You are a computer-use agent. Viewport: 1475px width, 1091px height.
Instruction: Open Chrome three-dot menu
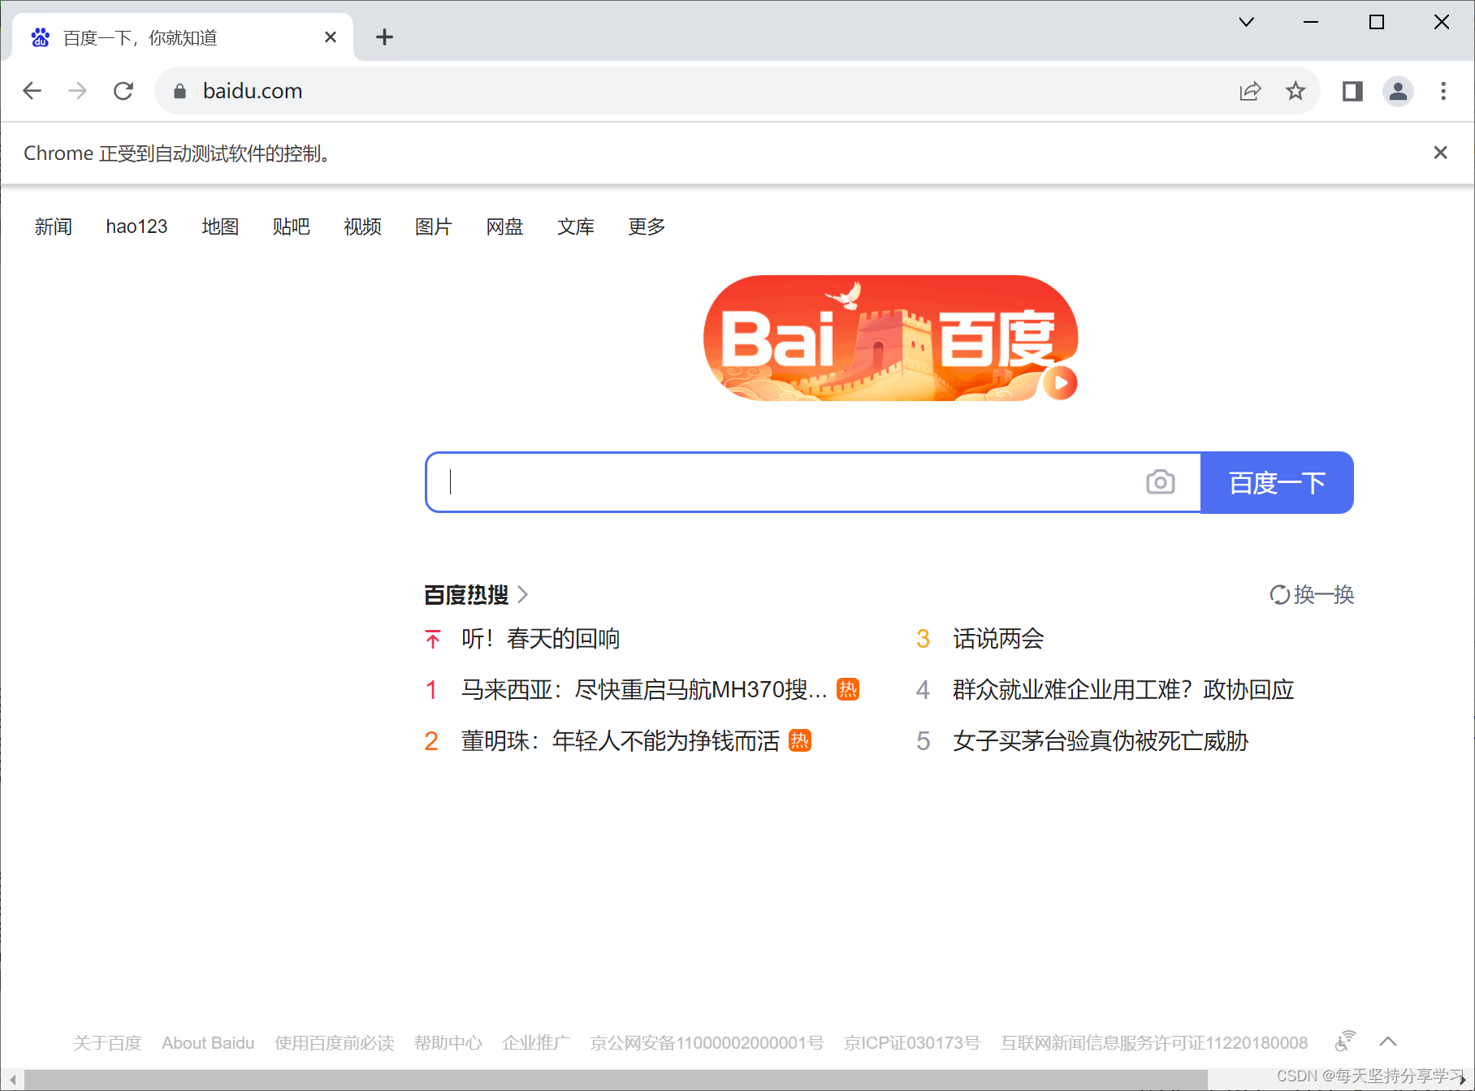(x=1443, y=91)
